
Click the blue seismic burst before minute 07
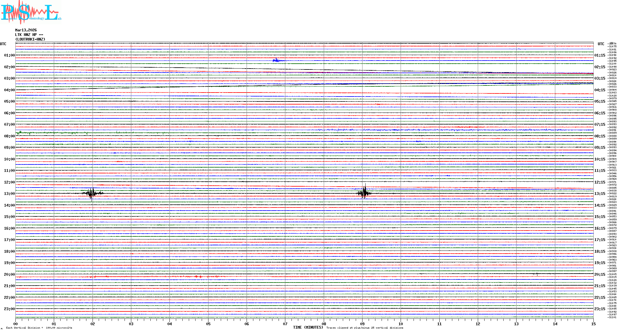tap(277, 61)
